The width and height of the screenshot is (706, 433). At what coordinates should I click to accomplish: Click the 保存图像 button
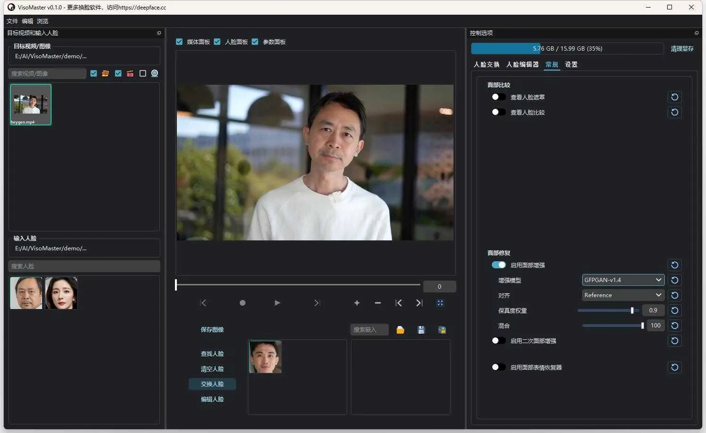212,330
